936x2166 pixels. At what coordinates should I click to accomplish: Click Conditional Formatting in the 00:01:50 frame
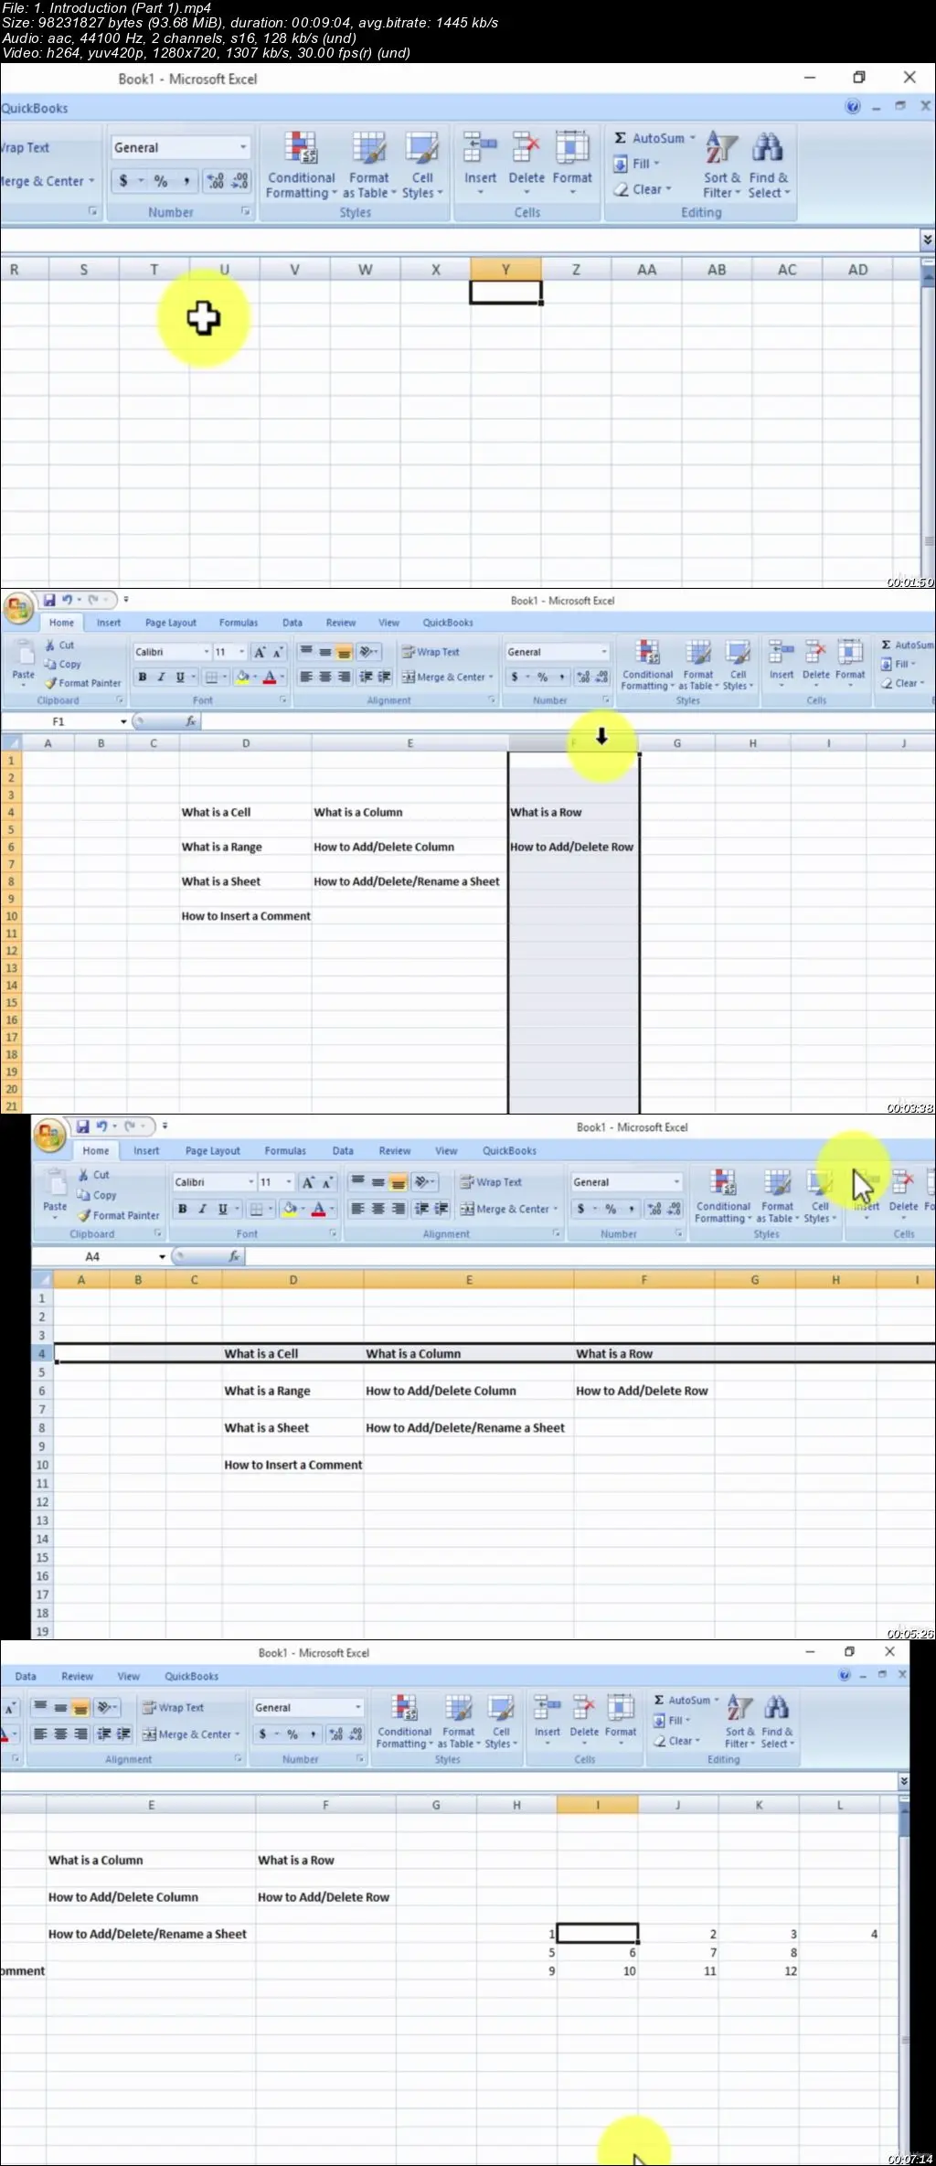[x=301, y=165]
